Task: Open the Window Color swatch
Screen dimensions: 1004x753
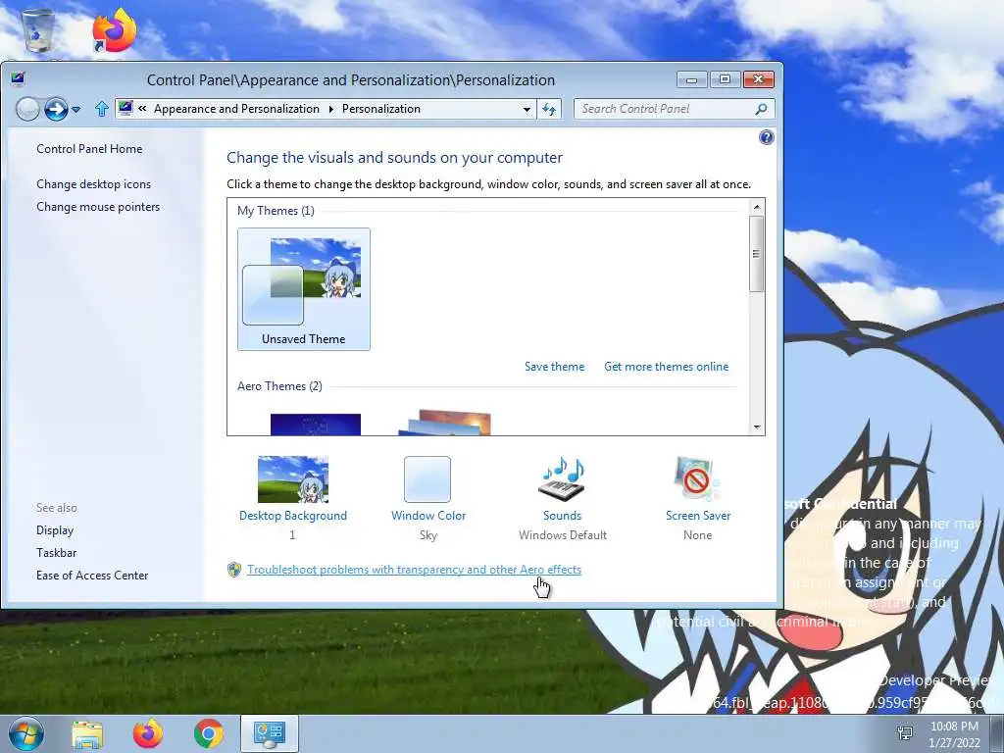Action: pos(427,478)
